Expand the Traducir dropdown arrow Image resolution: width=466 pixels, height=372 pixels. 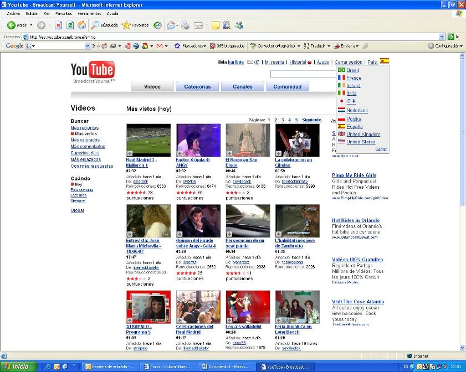[x=329, y=46]
